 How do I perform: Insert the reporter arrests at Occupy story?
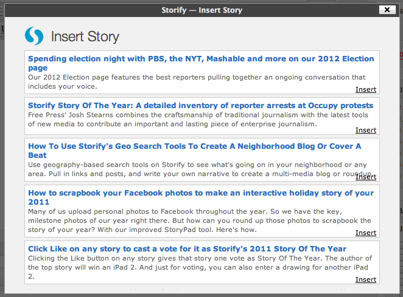pos(366,130)
